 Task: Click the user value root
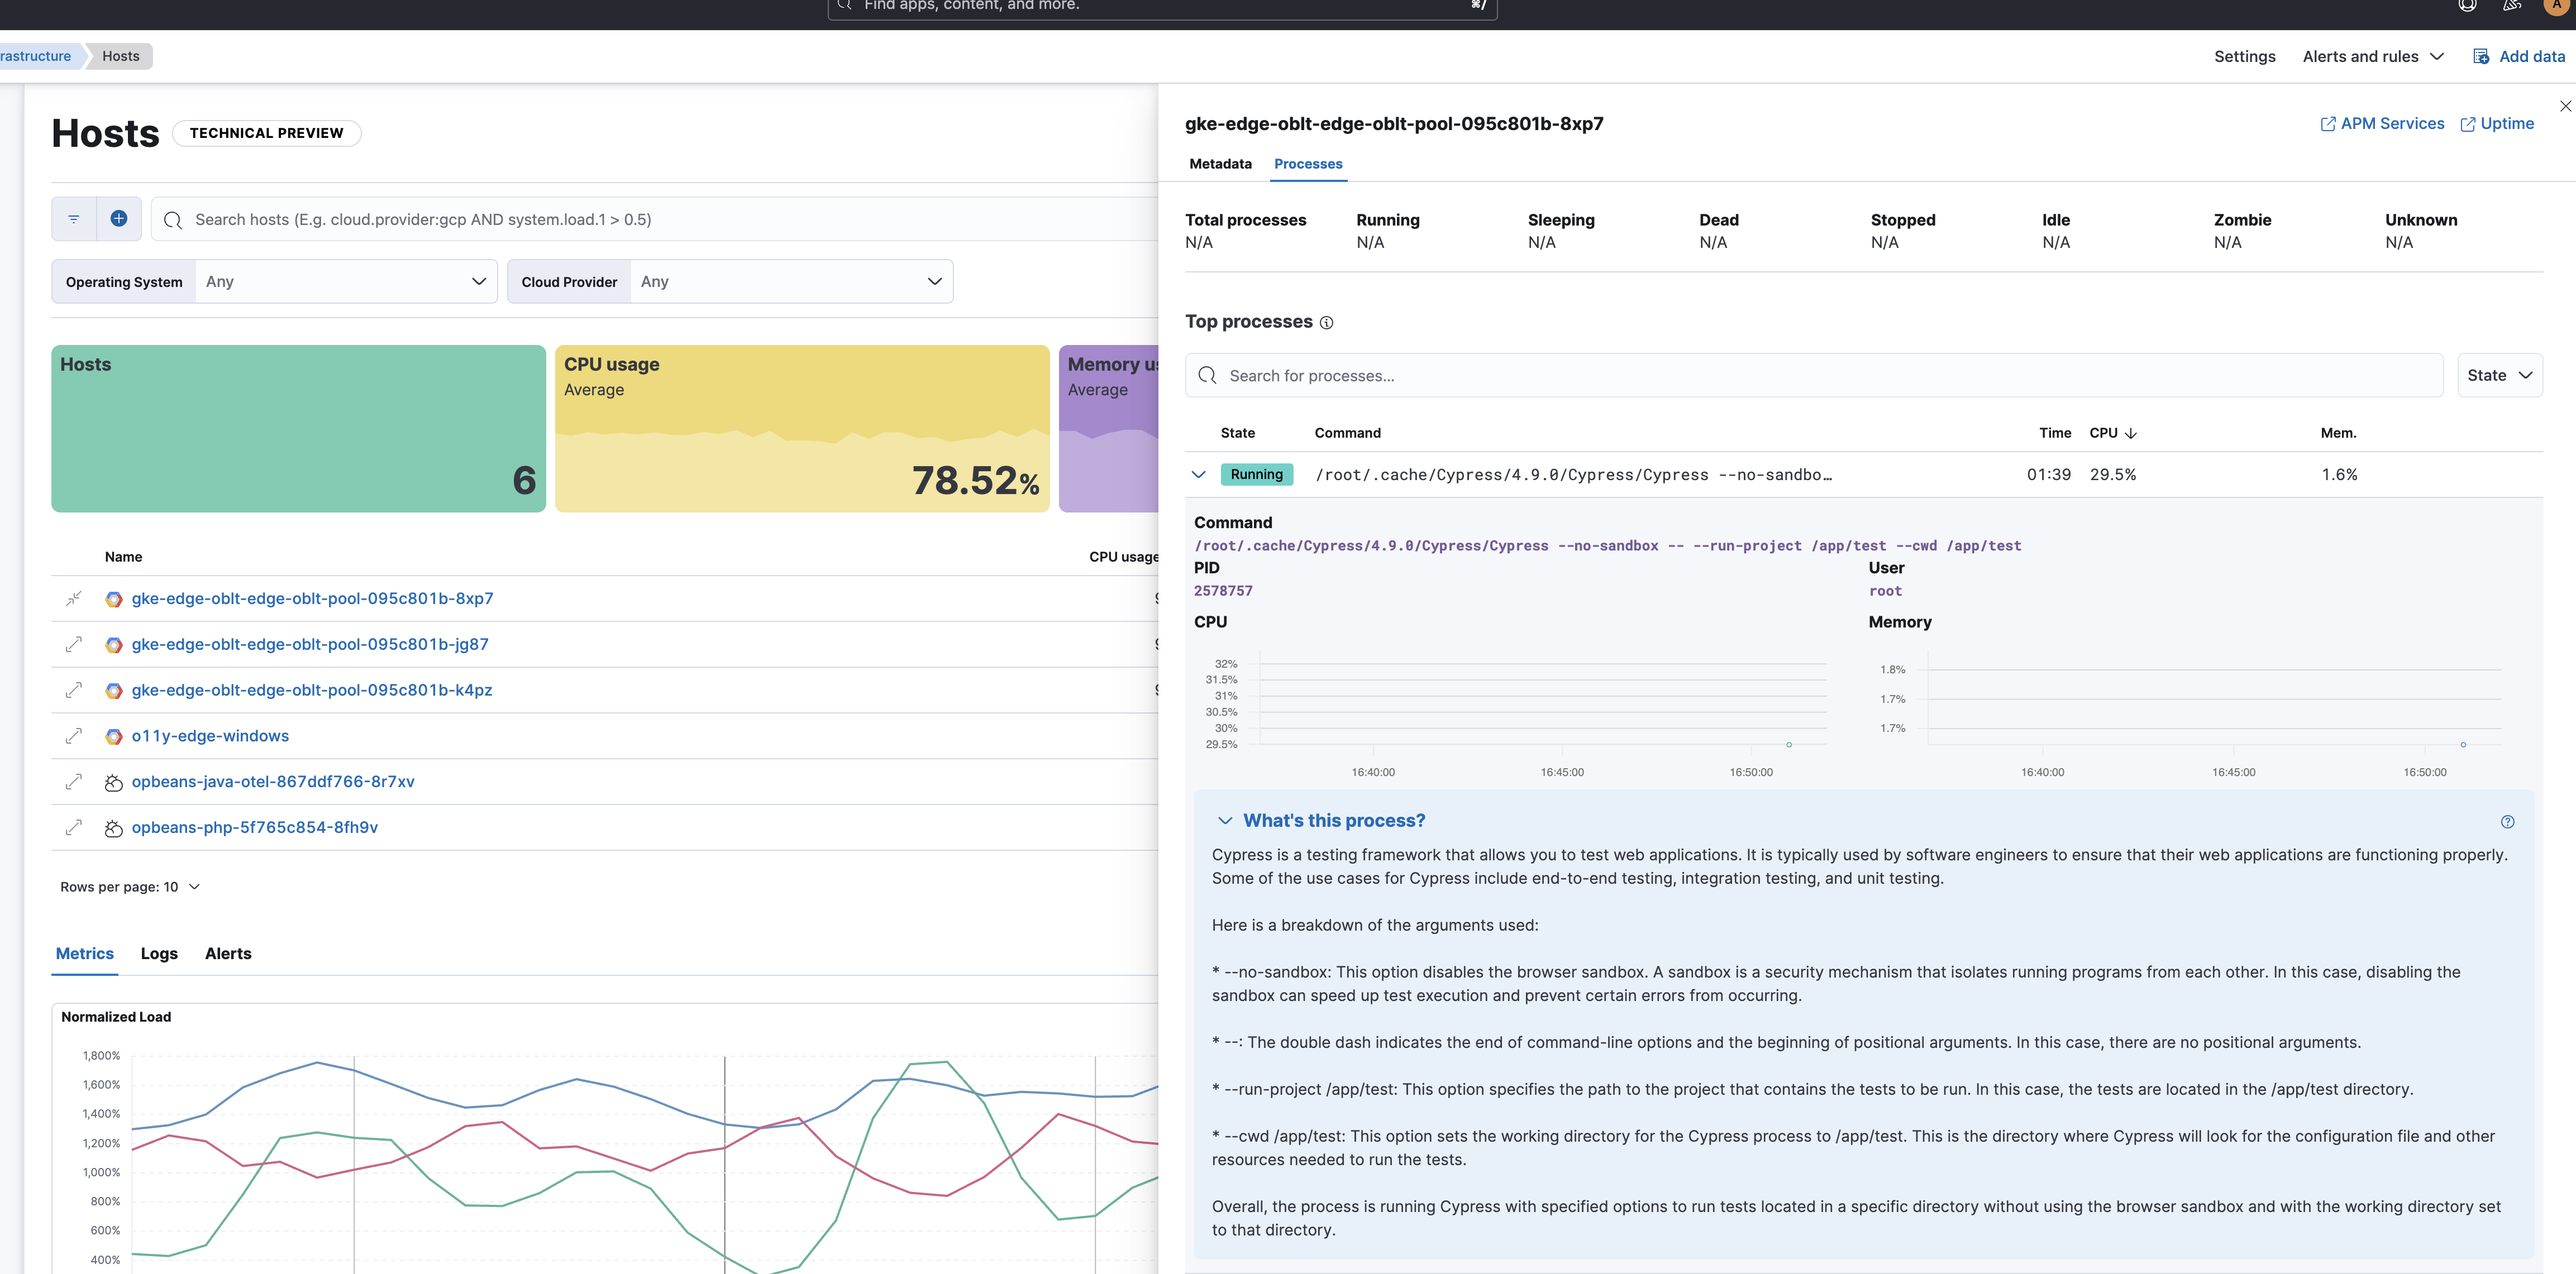pyautogui.click(x=1885, y=591)
